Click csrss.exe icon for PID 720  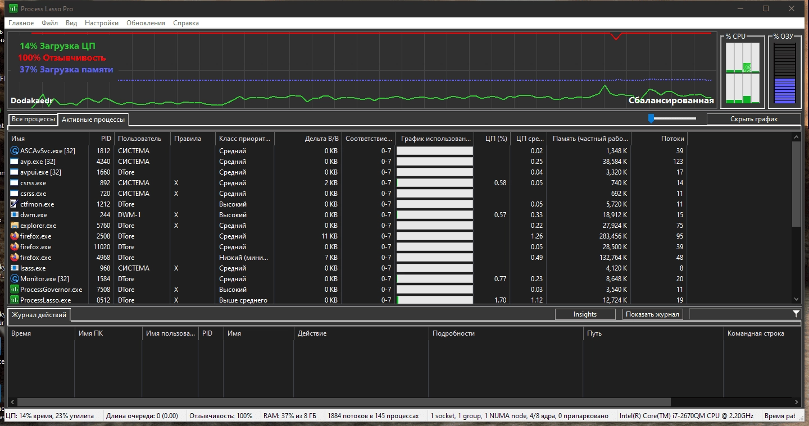pos(15,194)
